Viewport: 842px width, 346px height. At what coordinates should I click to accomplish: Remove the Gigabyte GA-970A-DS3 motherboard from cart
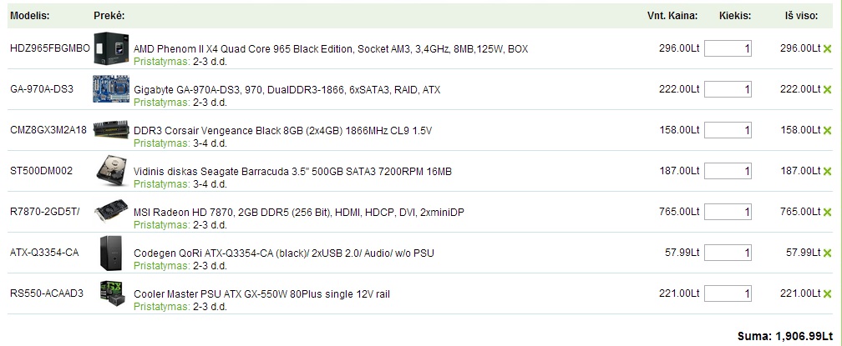[x=827, y=89]
